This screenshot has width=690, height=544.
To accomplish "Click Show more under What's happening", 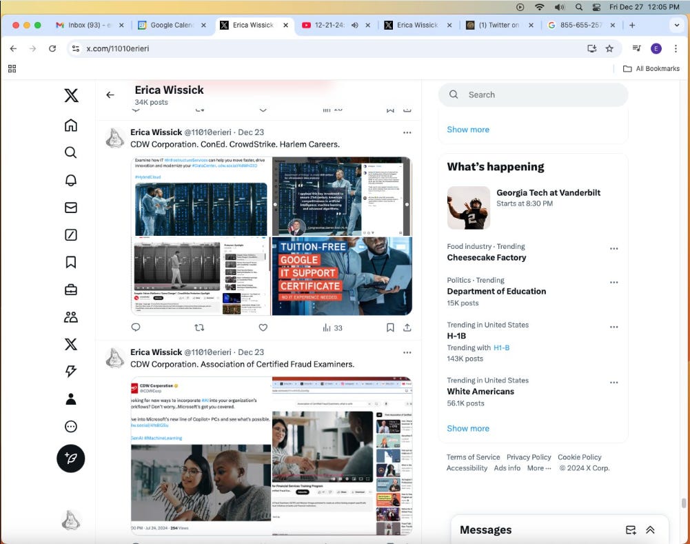I will tap(468, 429).
